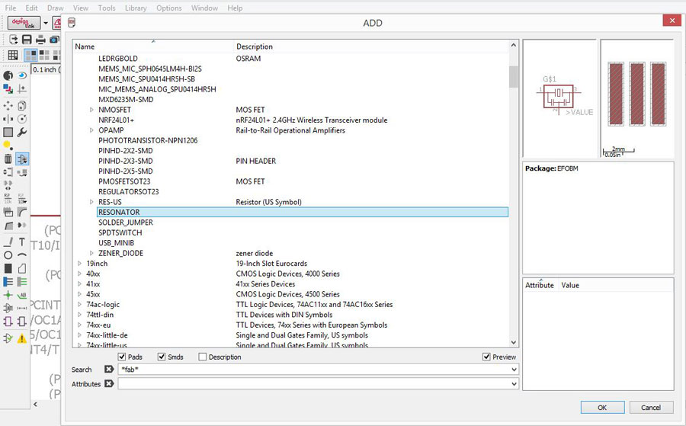
Task: Expand the 74ac-logic library
Action: [79, 304]
